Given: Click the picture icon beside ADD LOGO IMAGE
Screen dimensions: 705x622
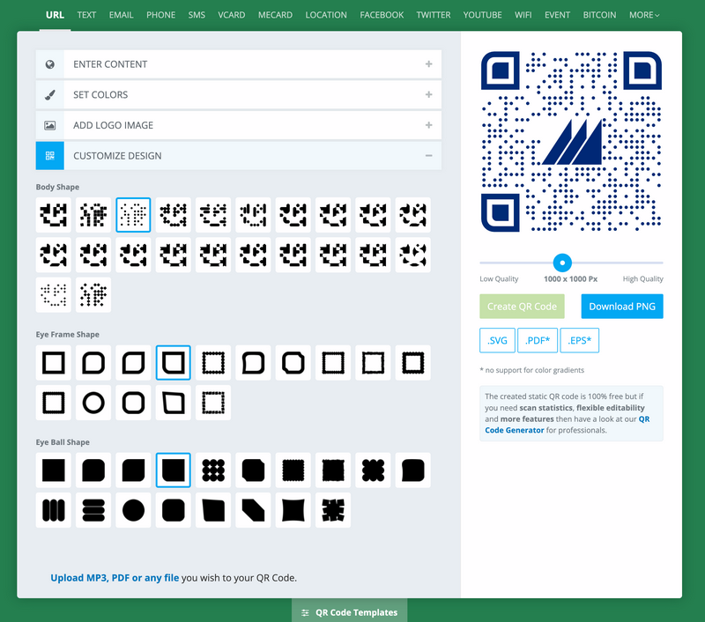Looking at the screenshot, I should point(50,125).
